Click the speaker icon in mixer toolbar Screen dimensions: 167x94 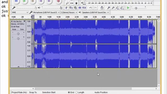(x=39, y=8)
